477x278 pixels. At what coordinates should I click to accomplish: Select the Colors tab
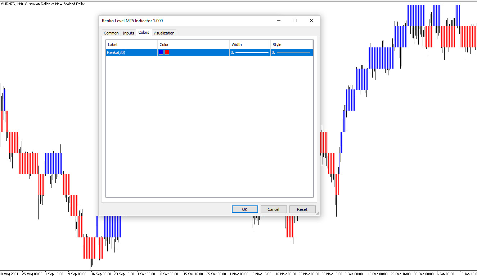(x=144, y=33)
